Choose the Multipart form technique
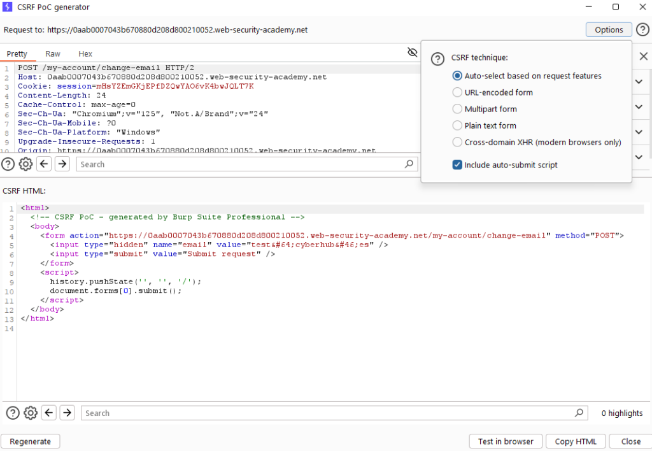This screenshot has height=451, width=652. (x=485, y=109)
